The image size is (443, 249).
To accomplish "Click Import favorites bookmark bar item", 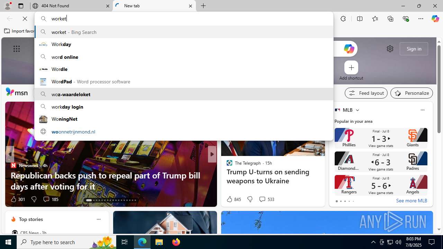I will (19, 31).
